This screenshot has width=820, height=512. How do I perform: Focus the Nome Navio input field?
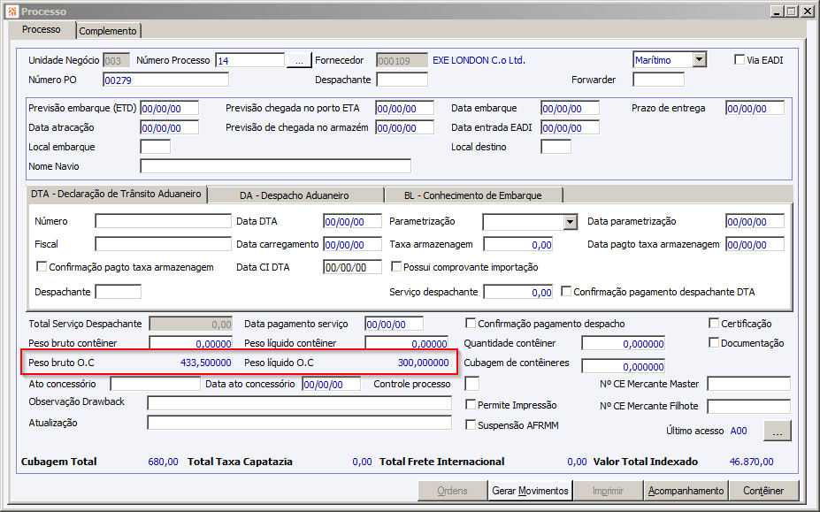[276, 166]
